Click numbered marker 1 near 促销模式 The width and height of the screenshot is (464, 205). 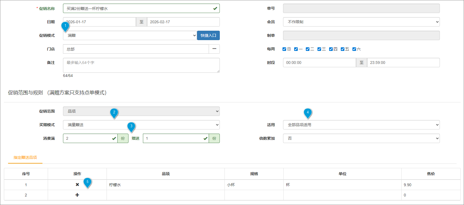pyautogui.click(x=65, y=26)
